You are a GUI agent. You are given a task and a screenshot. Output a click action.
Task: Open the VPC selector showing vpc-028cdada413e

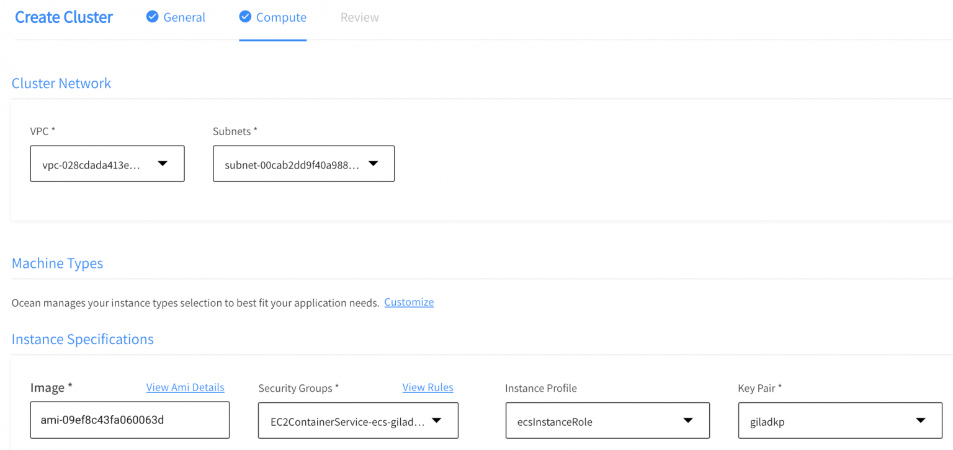[x=93, y=164]
